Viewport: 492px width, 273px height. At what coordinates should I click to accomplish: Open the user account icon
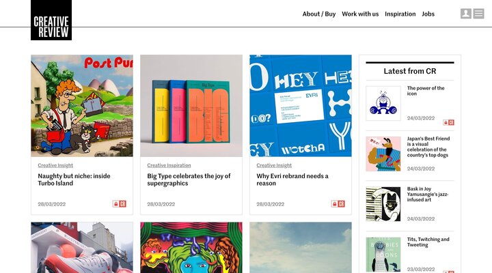[x=466, y=14]
